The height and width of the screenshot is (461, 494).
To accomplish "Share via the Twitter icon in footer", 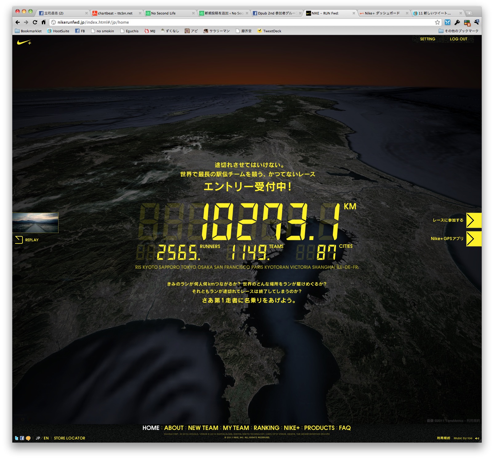I will click(x=17, y=438).
